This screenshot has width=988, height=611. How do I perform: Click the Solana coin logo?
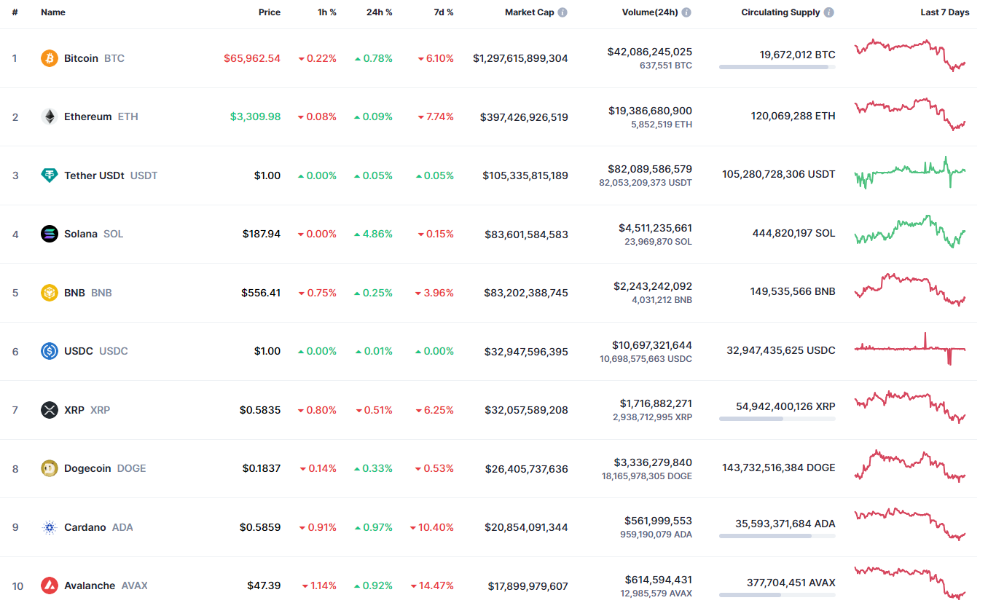click(50, 234)
